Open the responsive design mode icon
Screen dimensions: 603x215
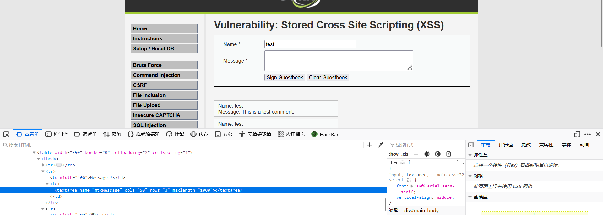[x=577, y=134]
